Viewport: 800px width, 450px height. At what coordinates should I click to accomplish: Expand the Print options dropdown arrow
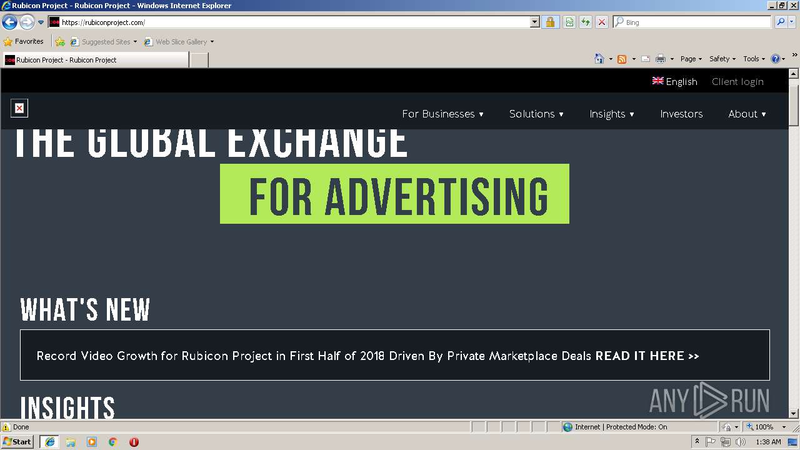pos(672,59)
